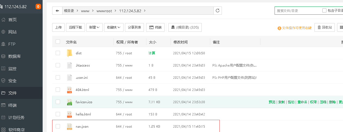Screen dimensions: 343x132
Task: Click the 404.html file icon
Action: (x=70, y=90)
